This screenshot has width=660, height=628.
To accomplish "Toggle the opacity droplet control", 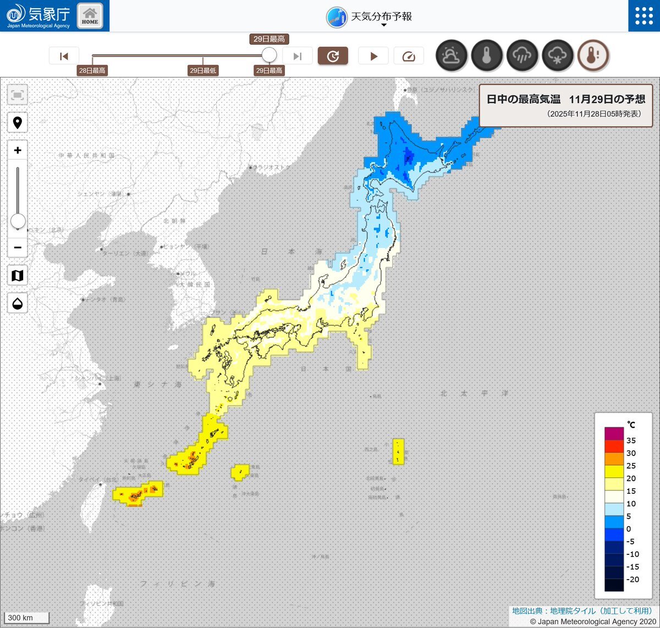I will coord(18,303).
